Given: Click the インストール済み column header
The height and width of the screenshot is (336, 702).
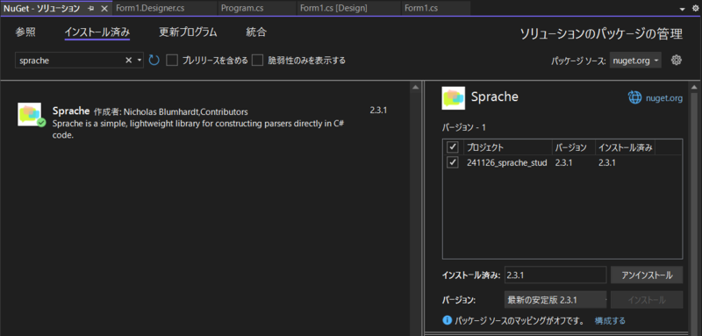Looking at the screenshot, I should click(x=625, y=147).
